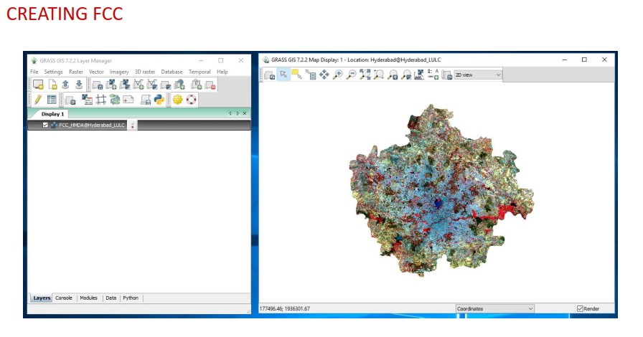Click Start new map display icon
Screen dimensions: 643x337
pos(37,85)
